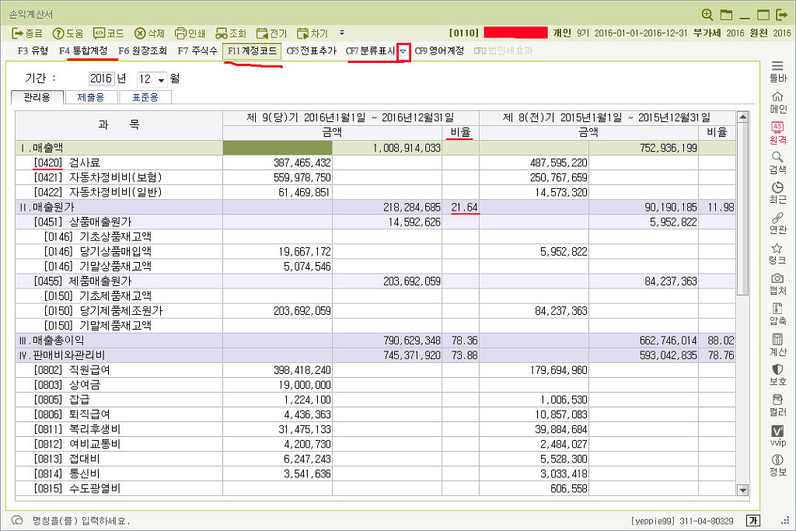Open the 최근 (recent) clock icon
Screen dimensions: 796x531
tap(777, 188)
